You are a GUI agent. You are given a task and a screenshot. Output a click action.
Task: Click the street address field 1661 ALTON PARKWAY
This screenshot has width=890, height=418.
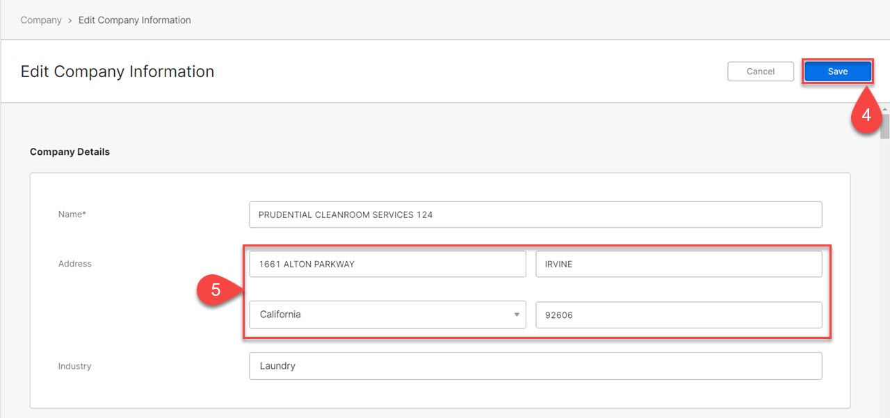pyautogui.click(x=387, y=264)
